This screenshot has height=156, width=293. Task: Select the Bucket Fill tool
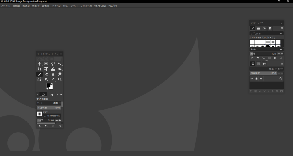pyautogui.click(x=60, y=69)
